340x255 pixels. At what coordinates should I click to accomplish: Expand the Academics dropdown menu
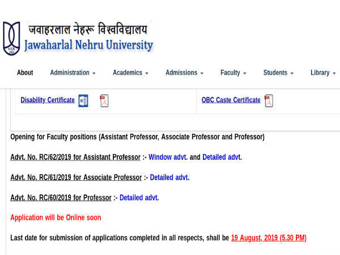coord(130,73)
